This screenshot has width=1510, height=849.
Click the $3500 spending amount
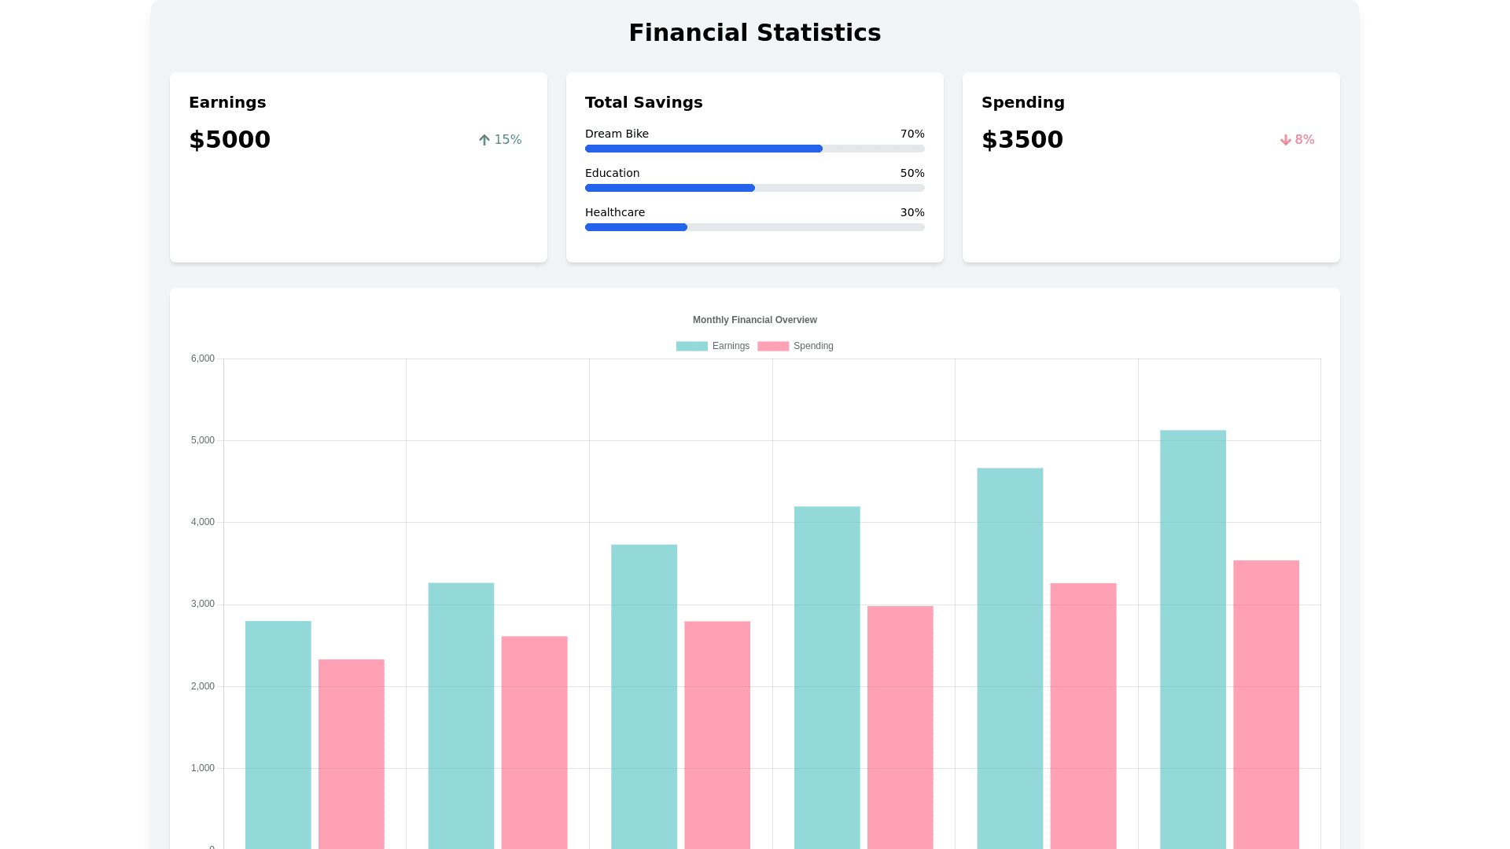[1022, 140]
